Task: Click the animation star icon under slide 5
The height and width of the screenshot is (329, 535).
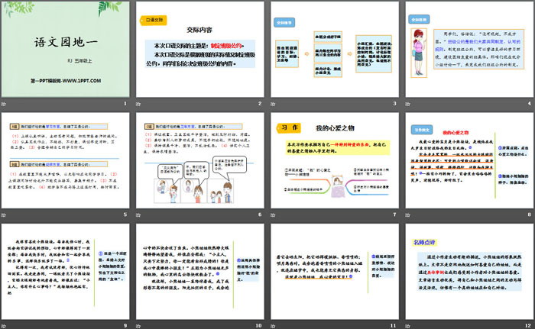Action: coord(4,214)
